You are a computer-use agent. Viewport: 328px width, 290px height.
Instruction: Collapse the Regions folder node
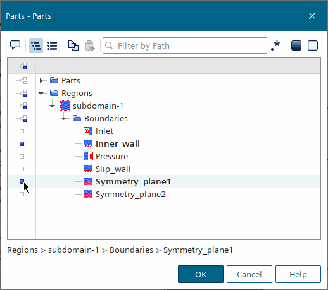pos(41,93)
